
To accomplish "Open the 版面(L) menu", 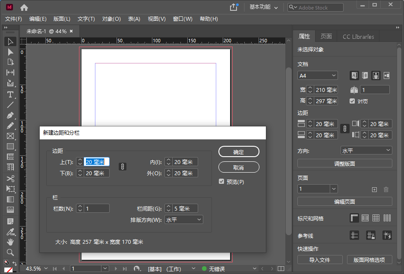I will pyautogui.click(x=62, y=19).
